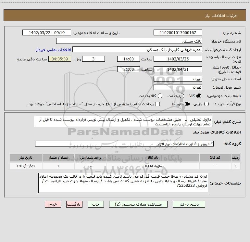The image size is (250, 242).
Task: Click the response deadline date 1402/03/25
Action: (178, 59)
